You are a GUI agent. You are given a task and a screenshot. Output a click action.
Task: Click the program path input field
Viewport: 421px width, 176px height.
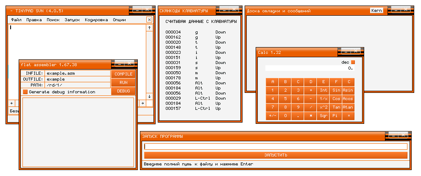(x=276, y=146)
